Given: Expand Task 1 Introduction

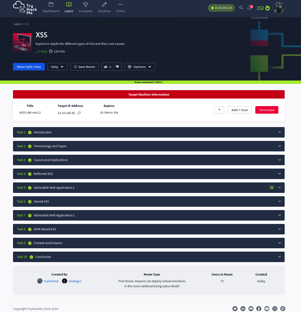Looking at the screenshot, I should pos(149,133).
